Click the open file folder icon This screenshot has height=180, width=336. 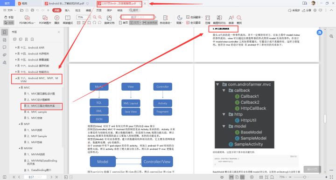[21, 10]
